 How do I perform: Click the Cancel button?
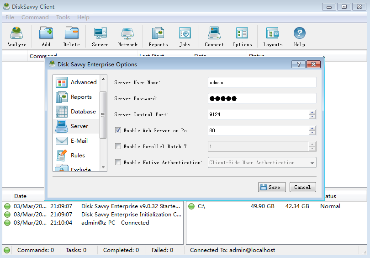pyautogui.click(x=302, y=187)
